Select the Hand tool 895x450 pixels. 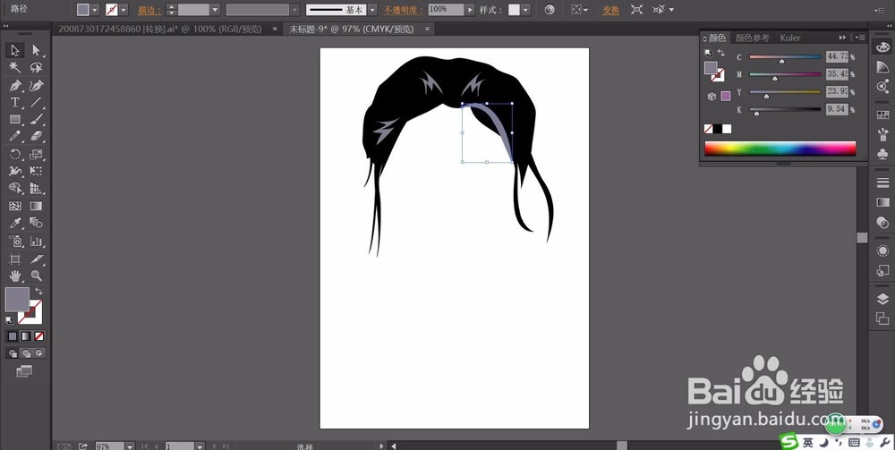15,276
